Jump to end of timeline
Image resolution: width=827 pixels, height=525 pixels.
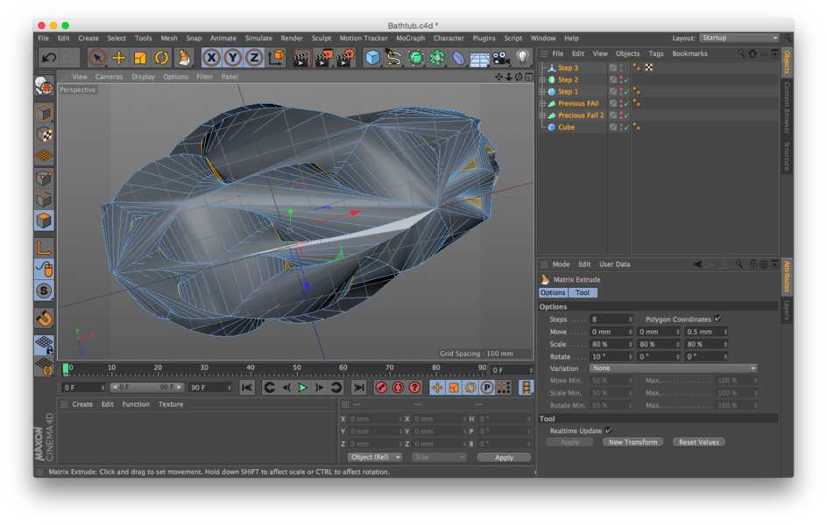[x=358, y=388]
